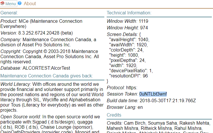
Task: Click the Build date time value
Action: pos(168,101)
